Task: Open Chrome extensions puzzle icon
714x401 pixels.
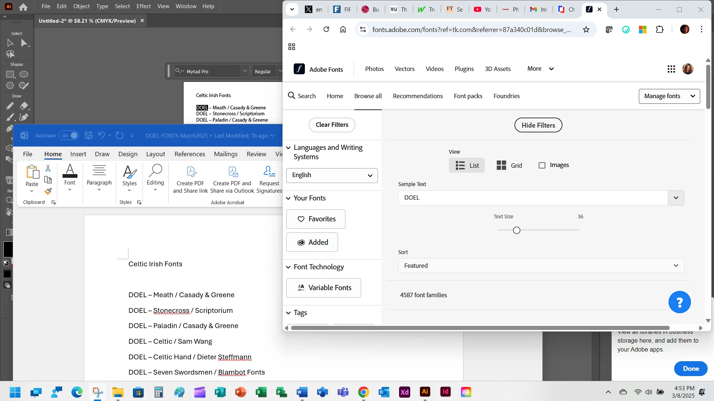Action: (x=660, y=29)
